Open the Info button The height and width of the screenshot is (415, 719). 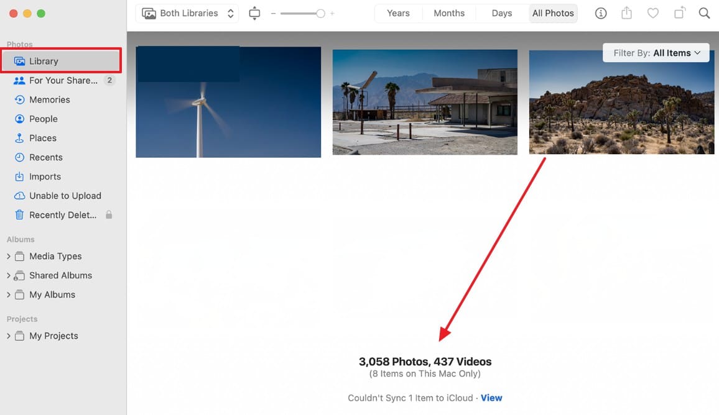point(601,13)
